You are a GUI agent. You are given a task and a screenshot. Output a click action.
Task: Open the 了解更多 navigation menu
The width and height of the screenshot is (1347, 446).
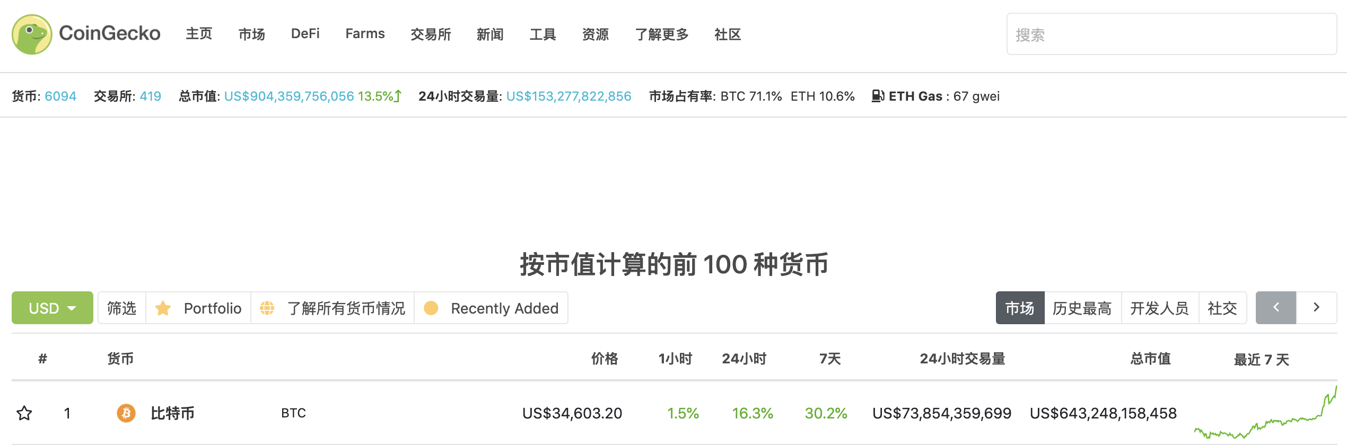(x=661, y=34)
